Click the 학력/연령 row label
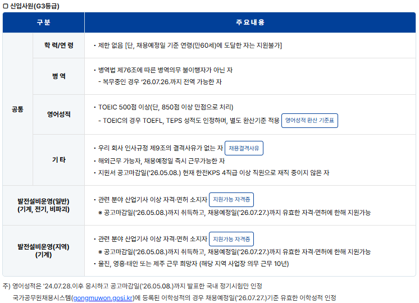The image size is (419, 303). coord(59,45)
